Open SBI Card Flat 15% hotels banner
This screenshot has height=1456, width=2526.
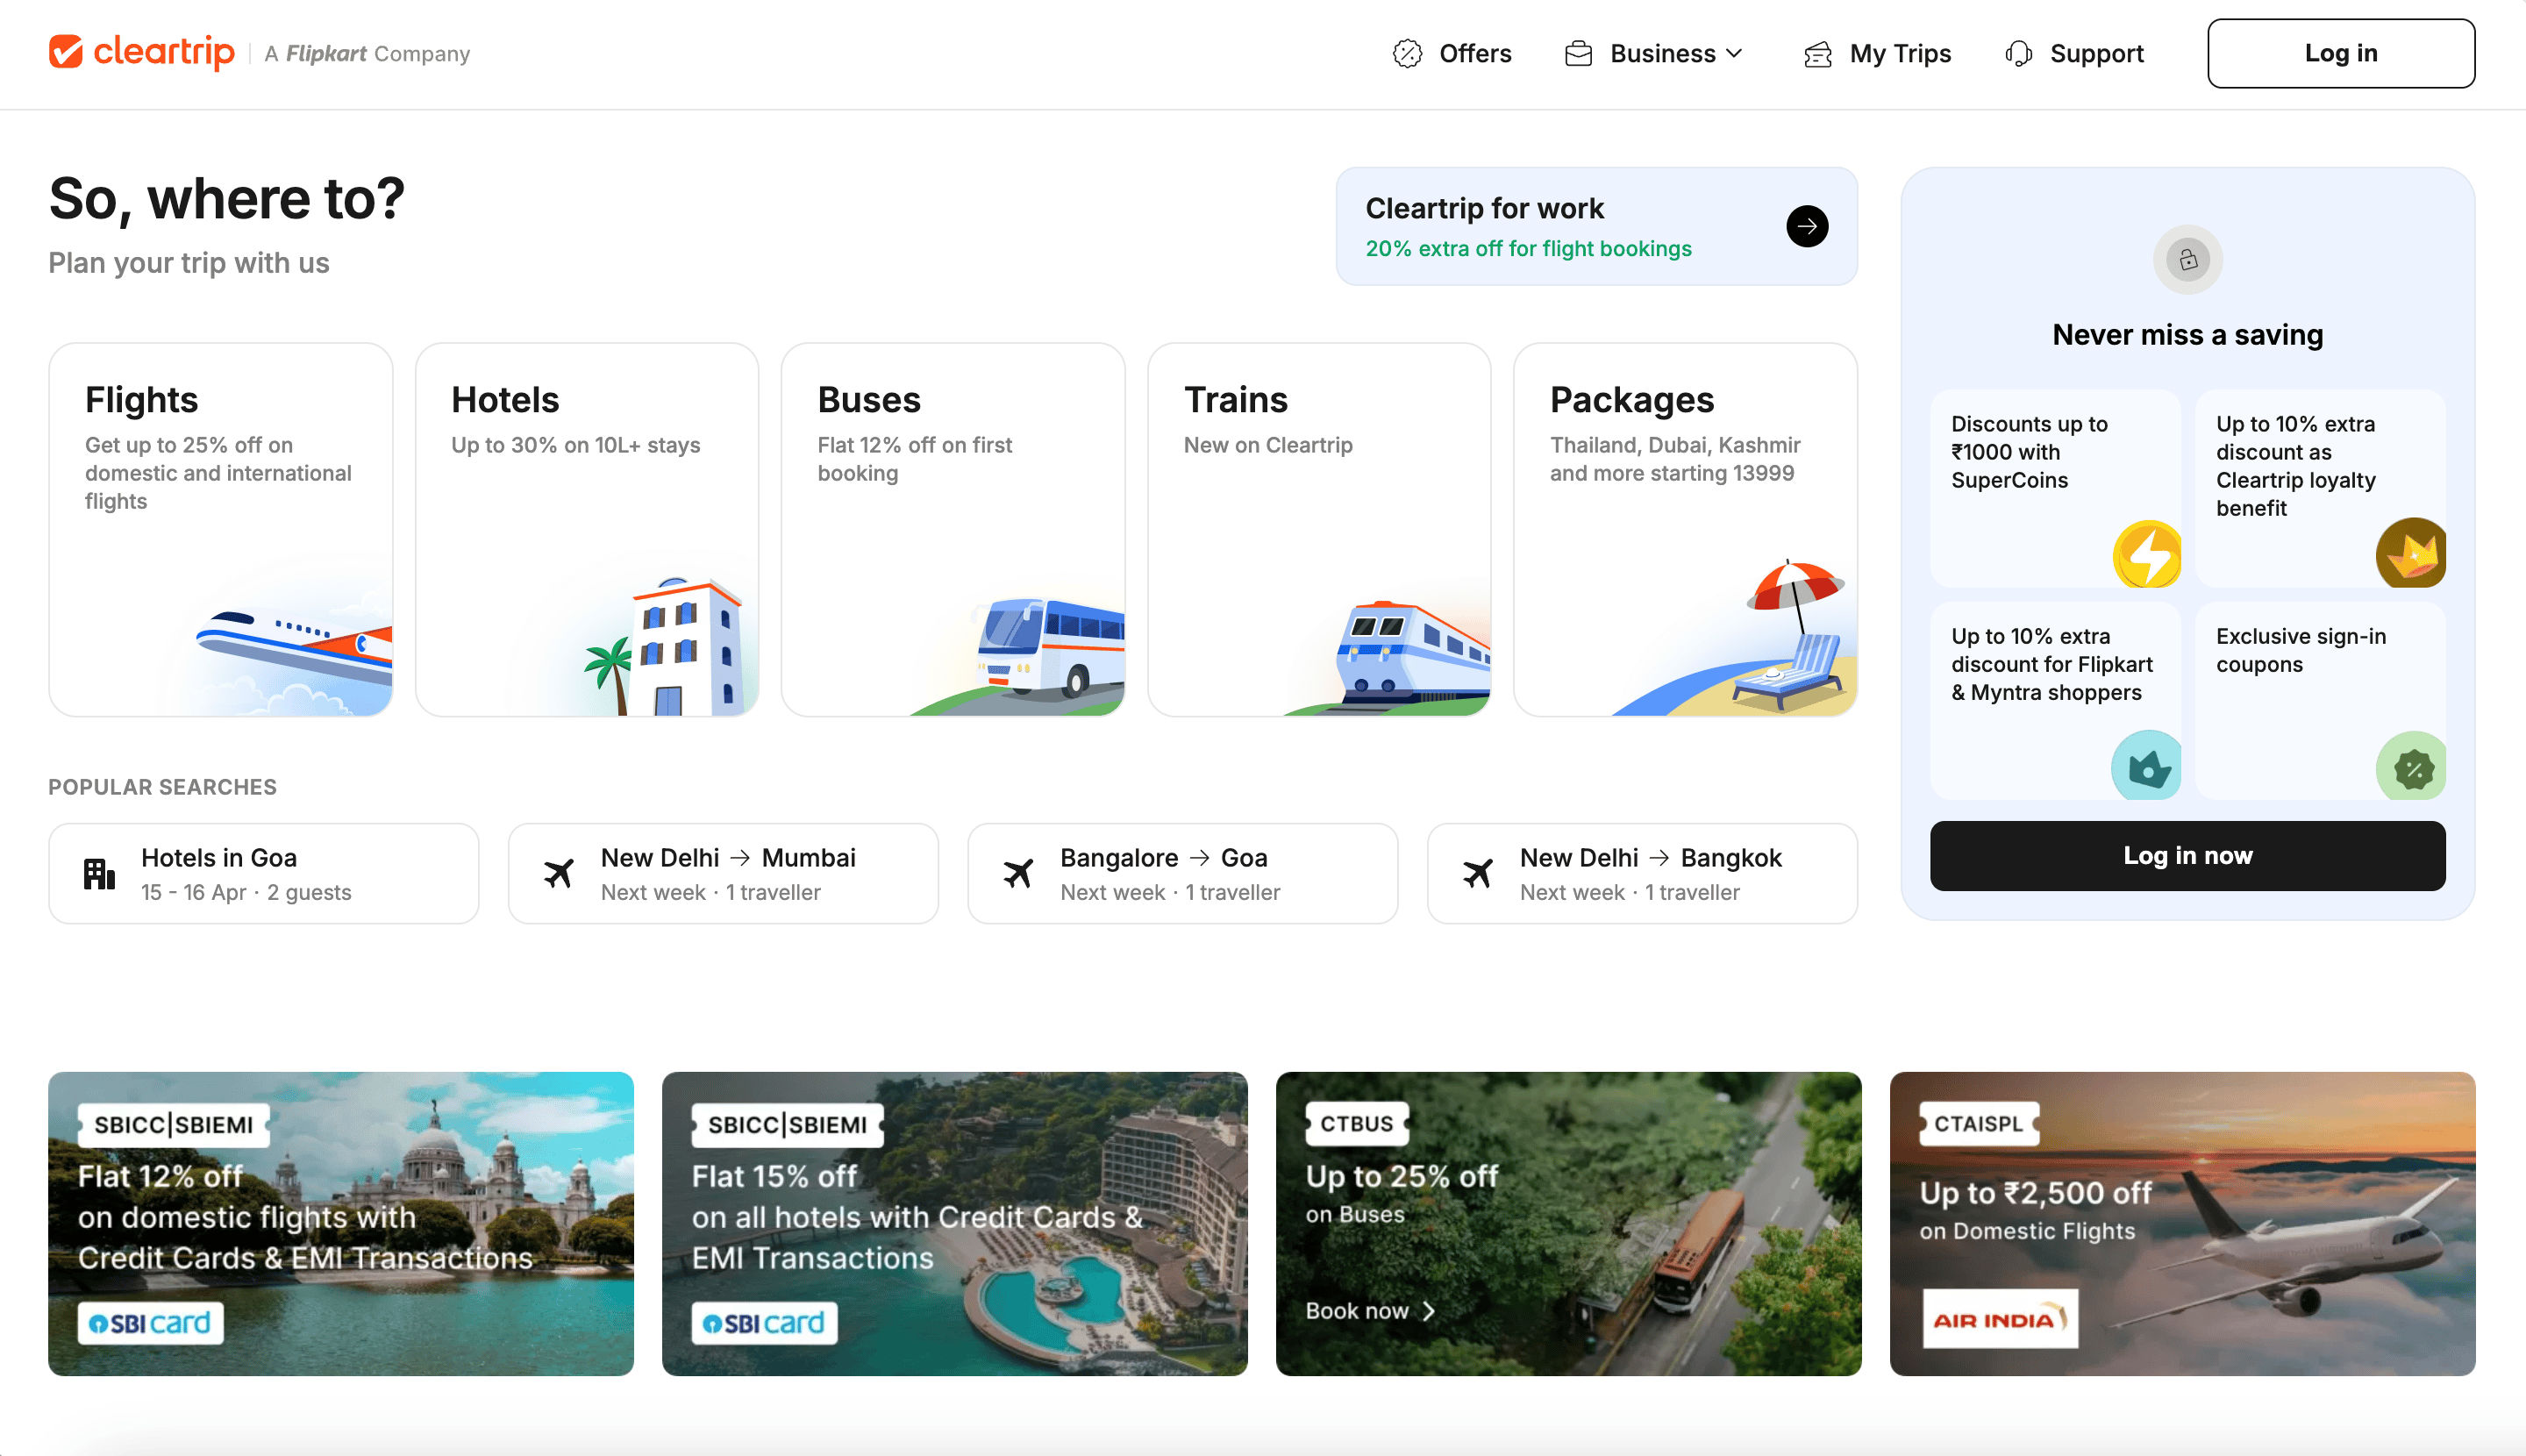point(954,1223)
